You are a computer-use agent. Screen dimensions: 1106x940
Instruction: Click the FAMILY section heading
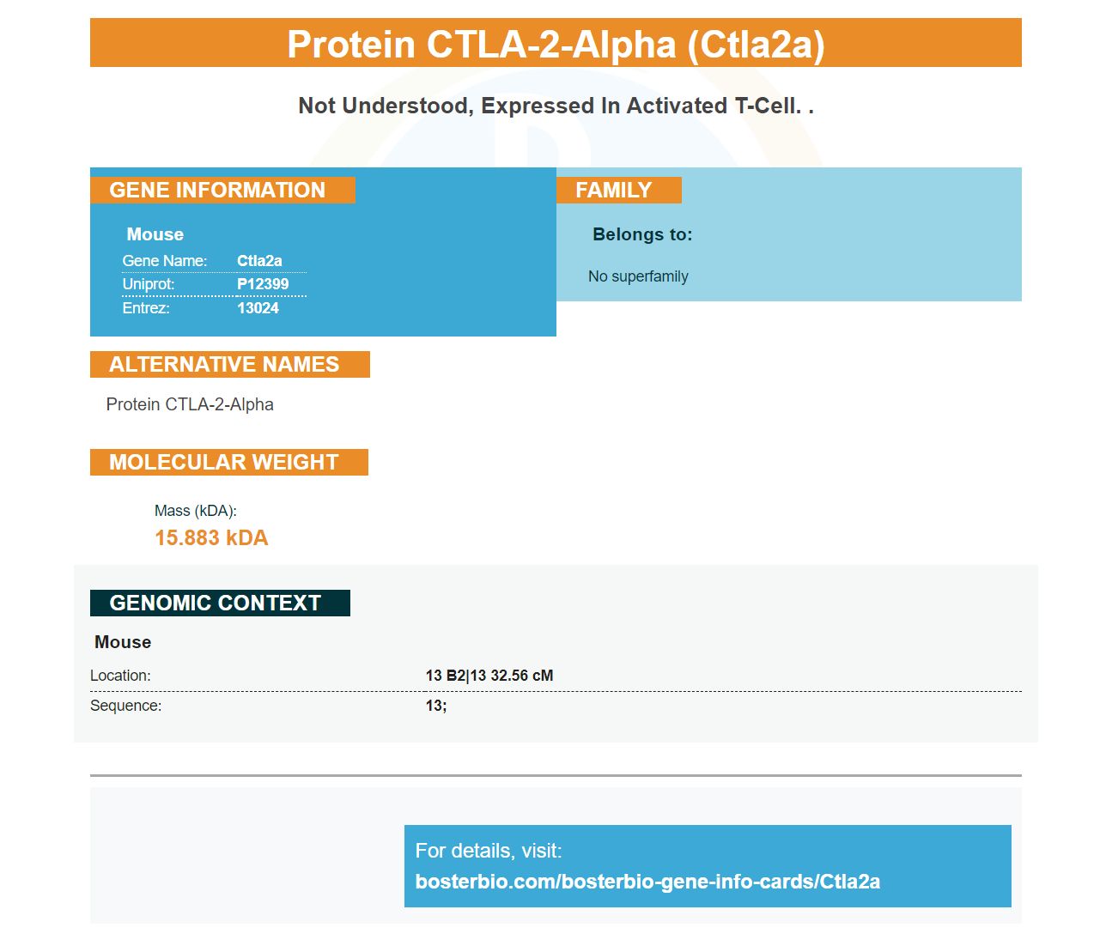click(618, 190)
